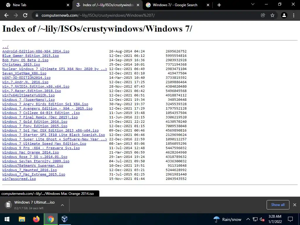The width and height of the screenshot is (300, 225).
Task: Download Blue Gamer Edition 2015.iso
Action: (x=30, y=56)
